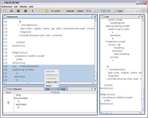Choose Copy from the Edit submenu

click(63, 89)
